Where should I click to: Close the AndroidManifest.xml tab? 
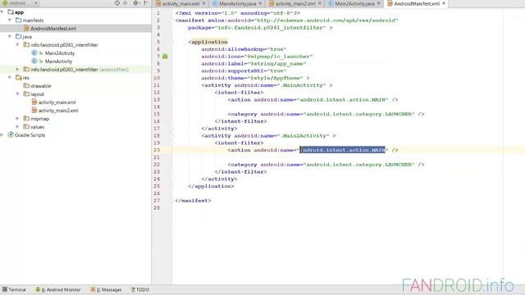(444, 3)
